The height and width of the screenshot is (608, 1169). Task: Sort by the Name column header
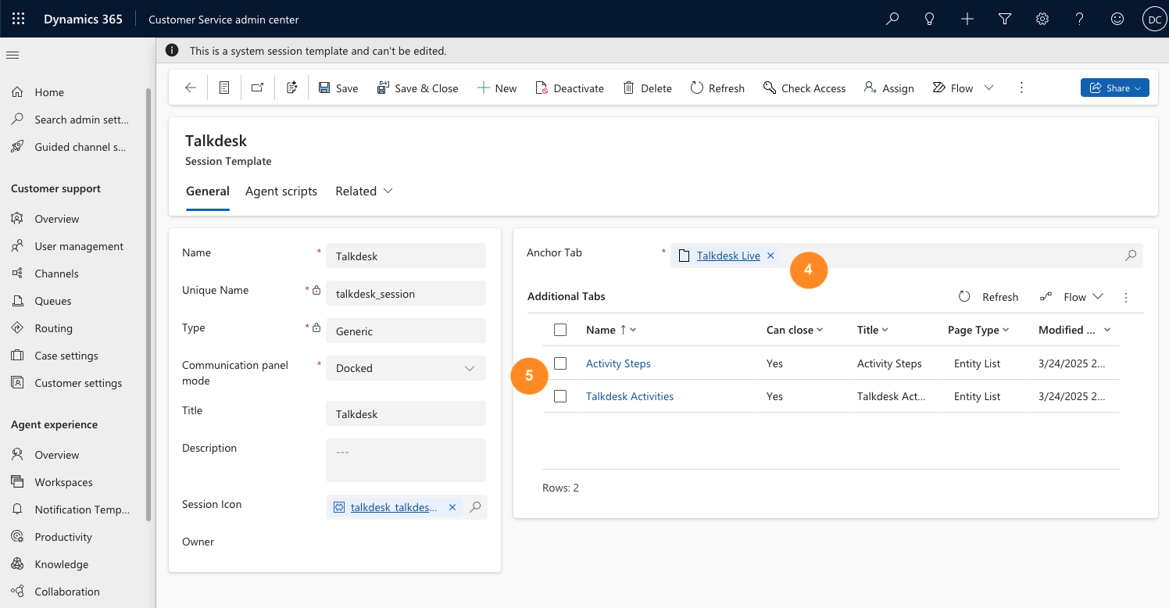pyautogui.click(x=611, y=330)
